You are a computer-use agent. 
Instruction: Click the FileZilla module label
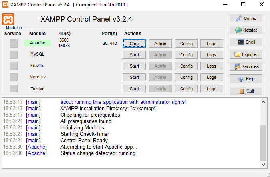(37, 66)
